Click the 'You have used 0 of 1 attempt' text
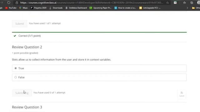This screenshot has height=112, width=200. click(x=49, y=93)
